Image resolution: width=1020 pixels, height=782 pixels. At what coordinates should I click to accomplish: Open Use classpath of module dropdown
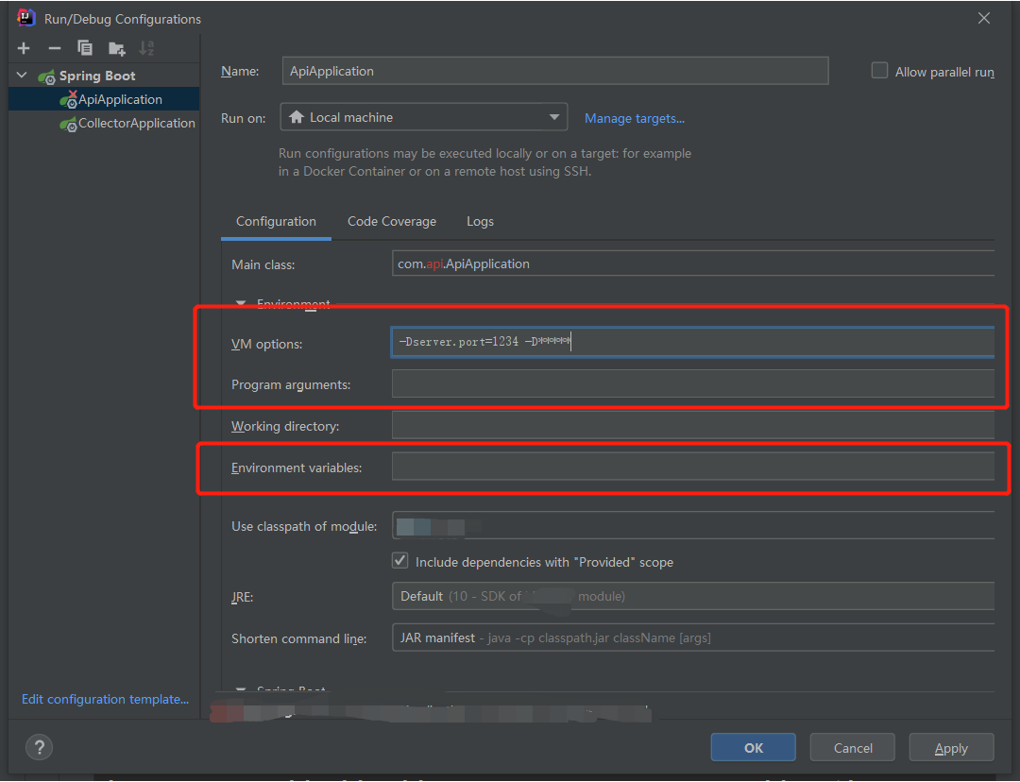693,526
